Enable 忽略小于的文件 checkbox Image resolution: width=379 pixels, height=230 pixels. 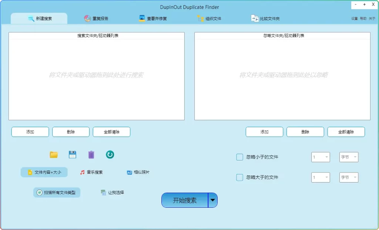(239, 157)
